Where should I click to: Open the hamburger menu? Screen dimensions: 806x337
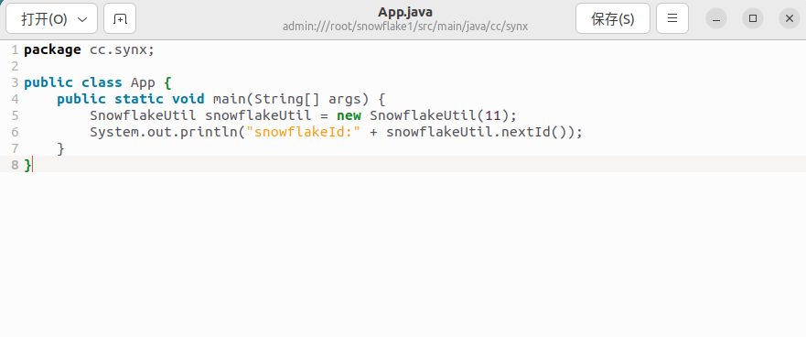coord(672,18)
